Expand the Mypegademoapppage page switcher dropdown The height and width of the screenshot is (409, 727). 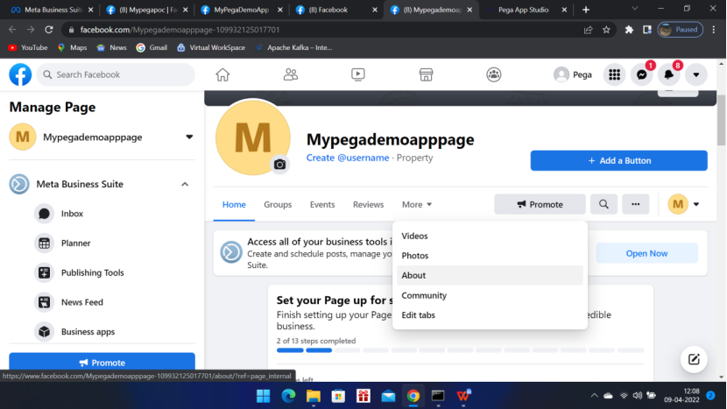coord(189,138)
